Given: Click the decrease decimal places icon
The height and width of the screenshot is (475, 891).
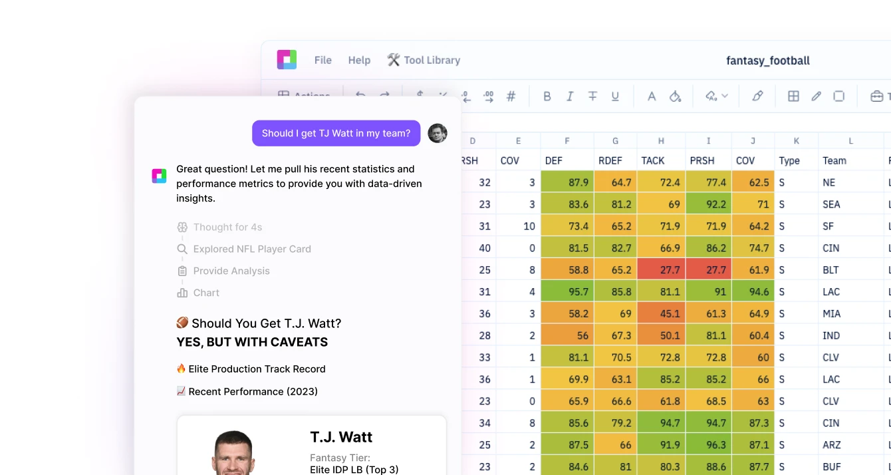Looking at the screenshot, I should (x=466, y=96).
